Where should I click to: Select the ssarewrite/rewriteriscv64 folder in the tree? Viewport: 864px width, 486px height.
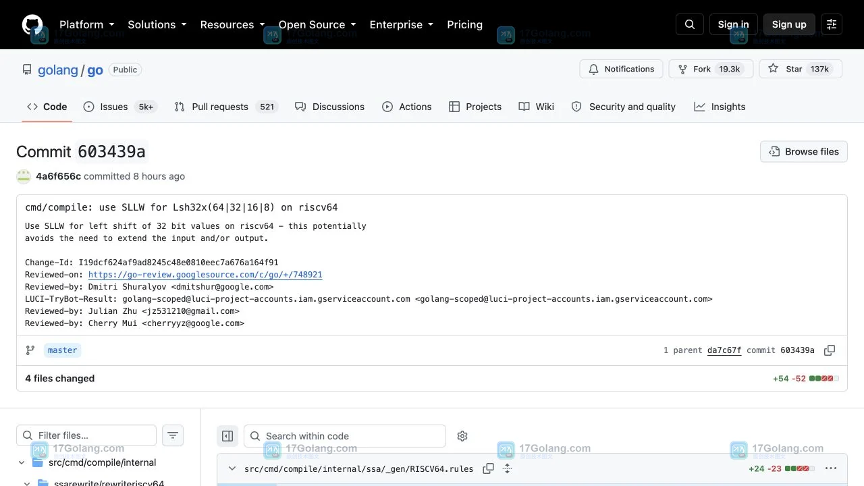pos(109,482)
